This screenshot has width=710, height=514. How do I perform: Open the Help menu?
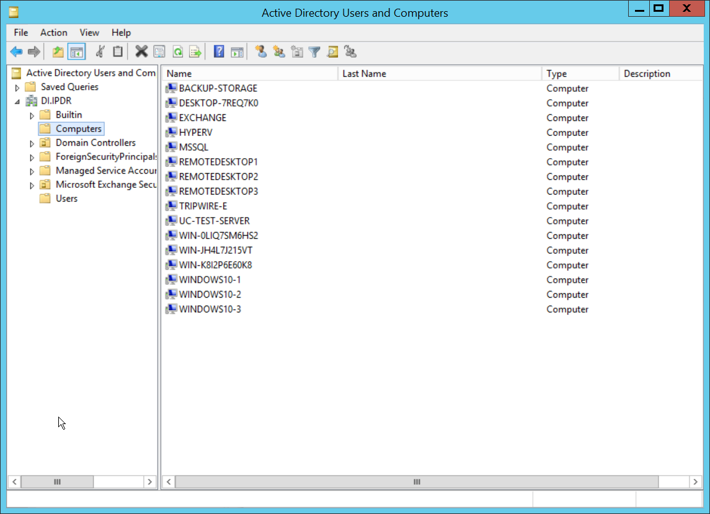[121, 33]
